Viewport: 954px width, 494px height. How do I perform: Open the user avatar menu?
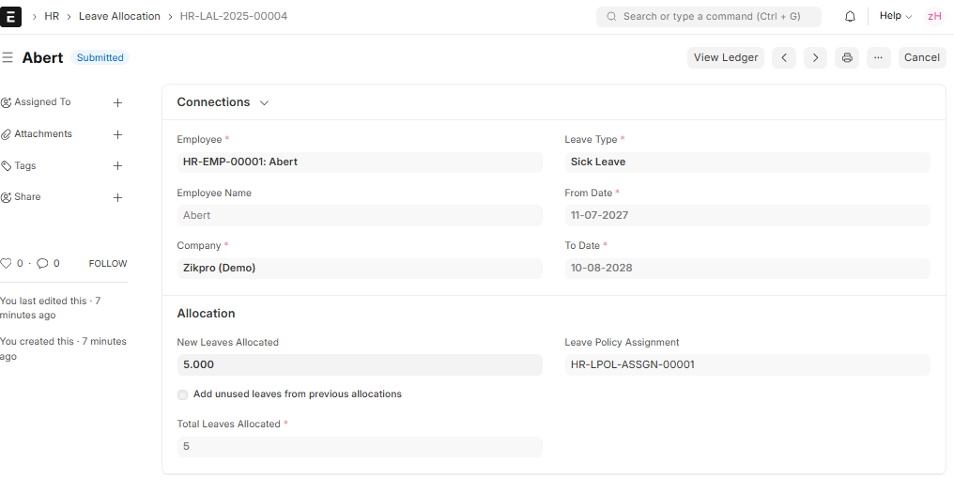tap(934, 16)
